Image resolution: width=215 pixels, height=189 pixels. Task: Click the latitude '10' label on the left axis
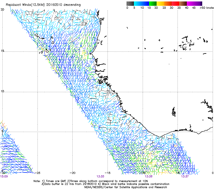pyautogui.click(x=2, y=91)
